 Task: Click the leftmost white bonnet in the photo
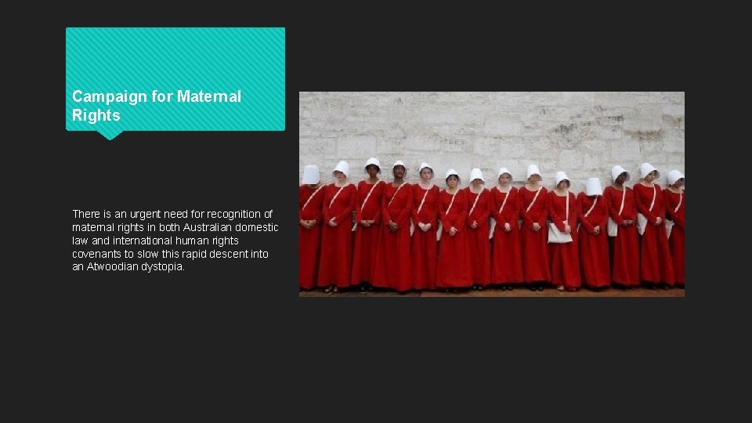tap(311, 175)
